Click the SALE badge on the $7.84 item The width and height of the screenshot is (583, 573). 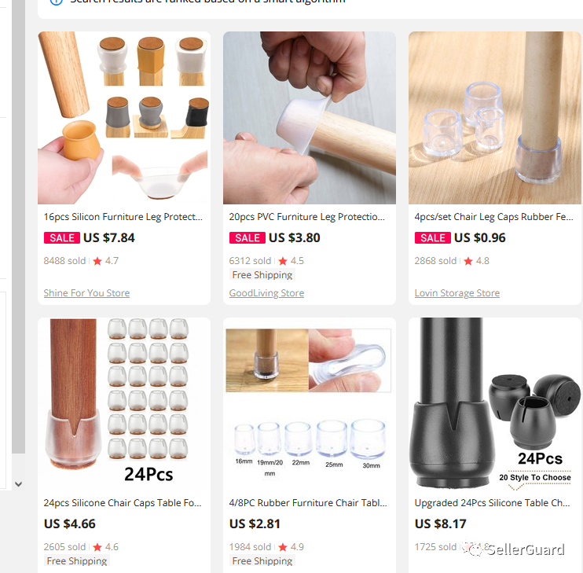point(62,238)
